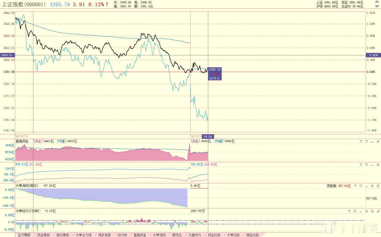Pop out the 大单动力 panel
The width and height of the screenshot is (381, 237).
(x=372, y=211)
